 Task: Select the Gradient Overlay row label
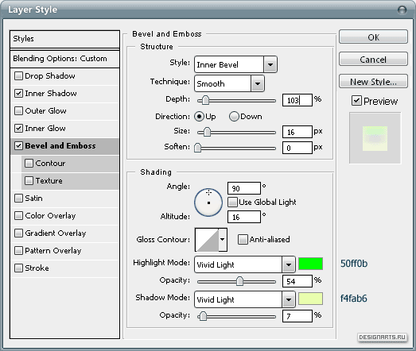56,233
